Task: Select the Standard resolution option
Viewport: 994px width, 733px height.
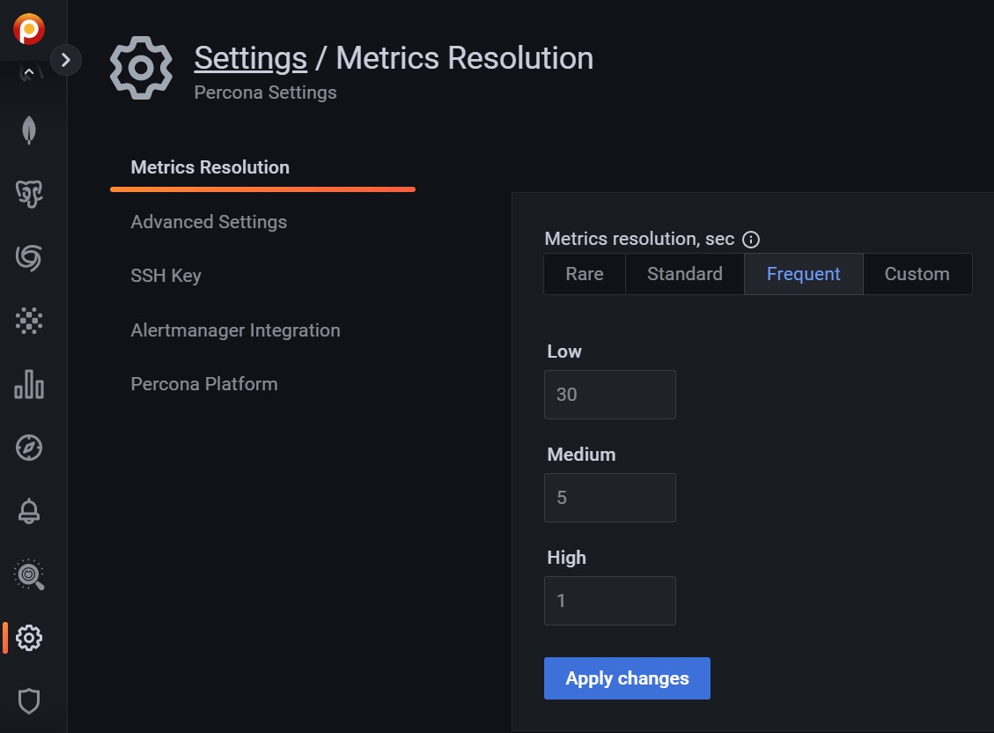Action: pyautogui.click(x=684, y=274)
